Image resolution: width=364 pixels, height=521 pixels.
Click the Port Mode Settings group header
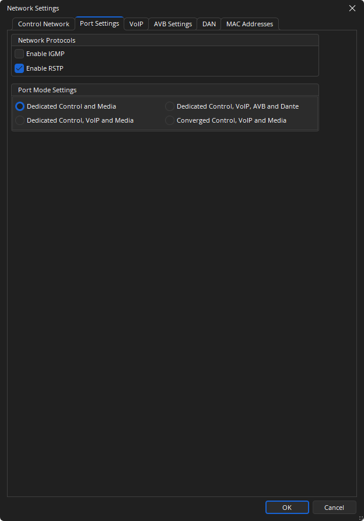pyautogui.click(x=47, y=90)
